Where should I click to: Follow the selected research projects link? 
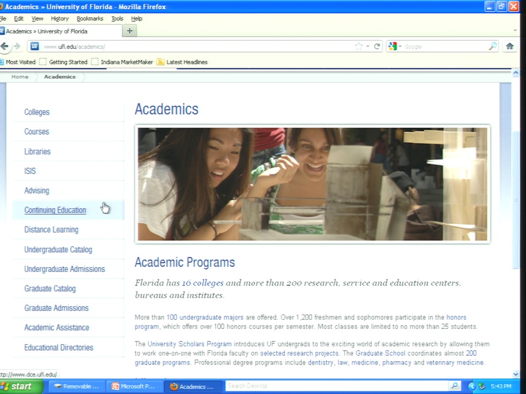(x=299, y=353)
